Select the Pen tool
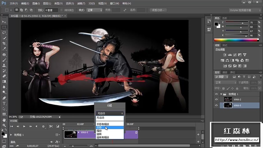 pyautogui.click(x=4, y=98)
